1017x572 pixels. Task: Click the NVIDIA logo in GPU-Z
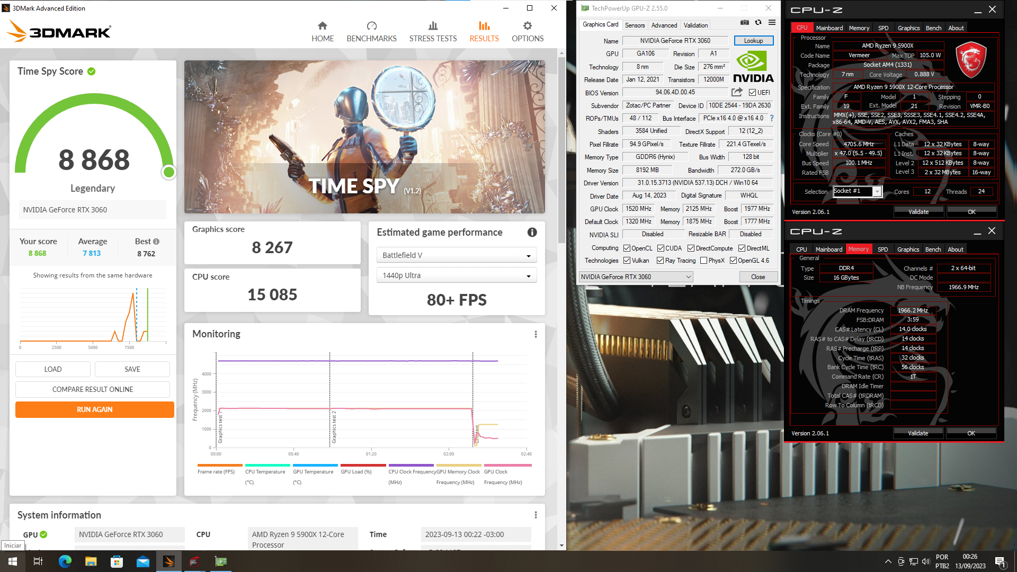(x=753, y=67)
